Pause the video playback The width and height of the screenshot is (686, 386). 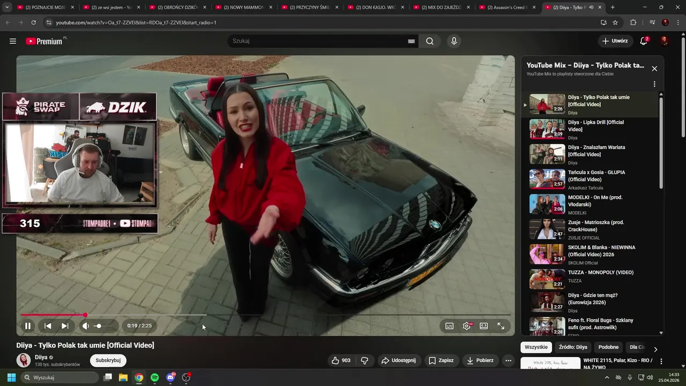[x=28, y=325]
